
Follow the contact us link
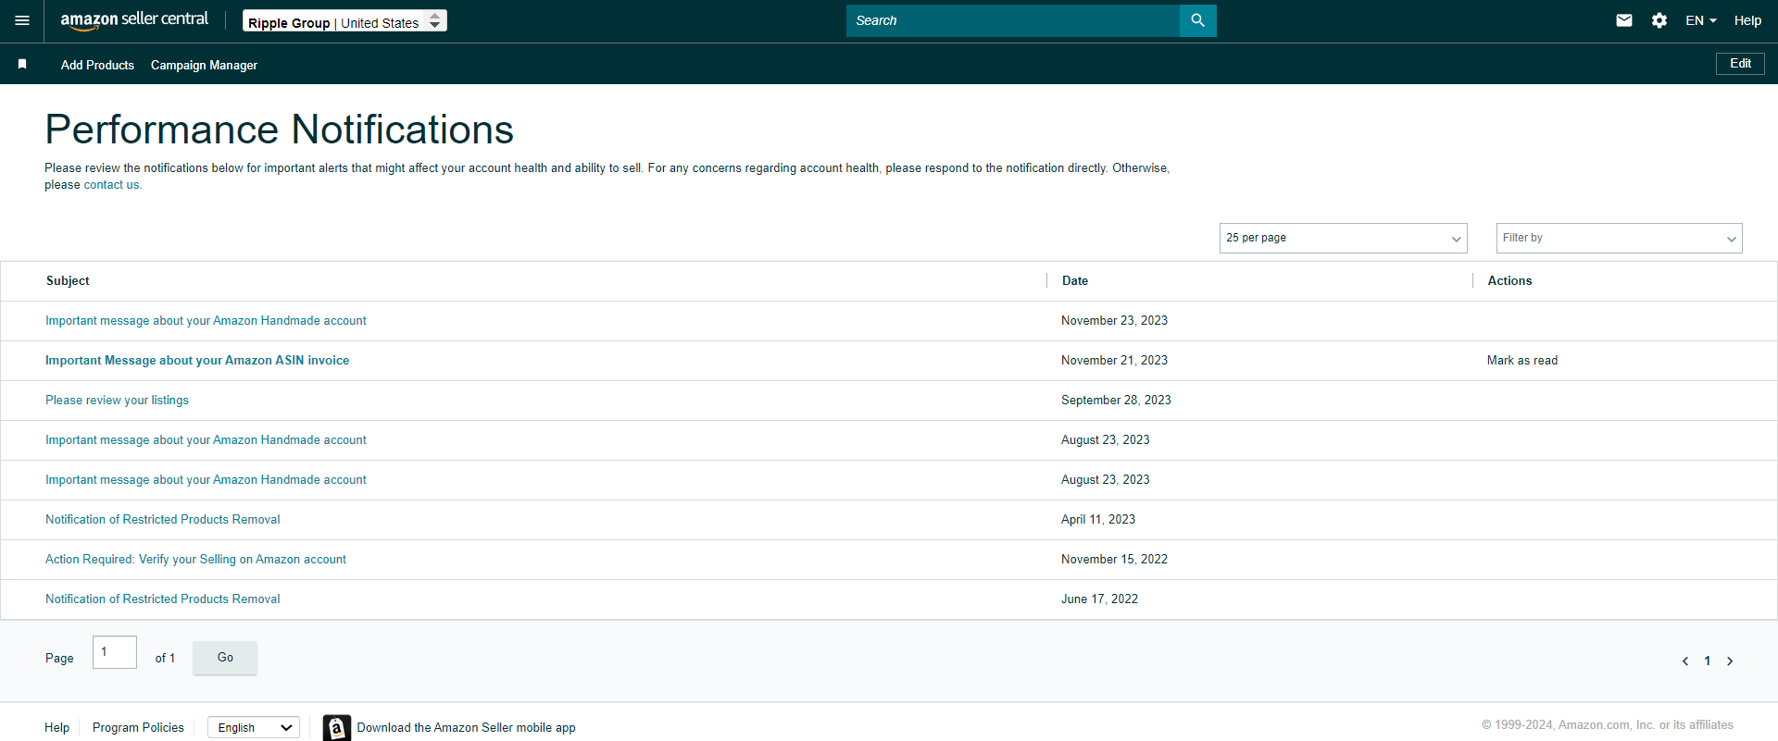111,185
